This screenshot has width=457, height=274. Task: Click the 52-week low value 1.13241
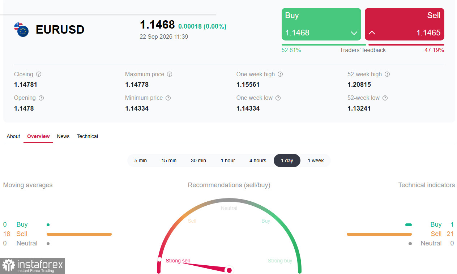coord(359,108)
